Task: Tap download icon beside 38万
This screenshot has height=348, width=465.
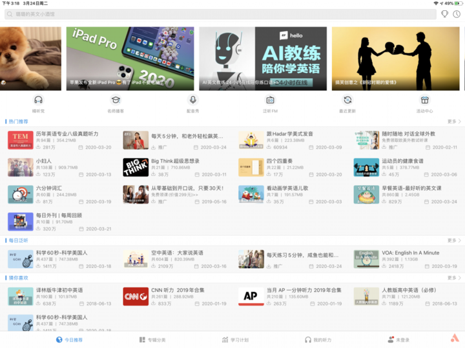Action: coord(154,174)
